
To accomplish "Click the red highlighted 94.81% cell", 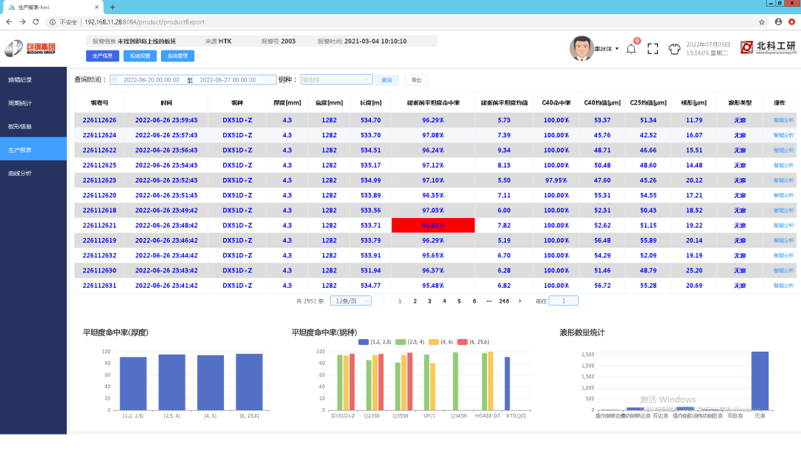I will [433, 225].
